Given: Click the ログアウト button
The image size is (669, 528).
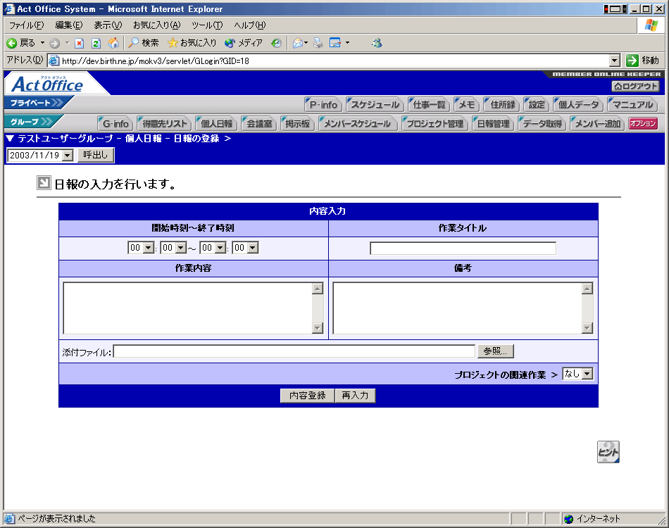Looking at the screenshot, I should pos(635,86).
